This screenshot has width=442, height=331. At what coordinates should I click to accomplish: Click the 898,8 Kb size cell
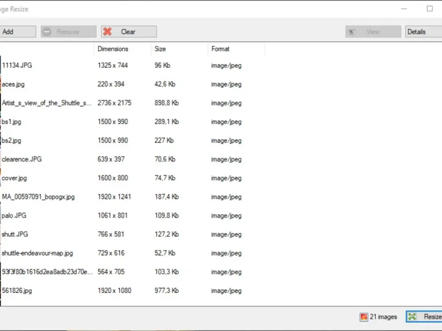coord(167,103)
